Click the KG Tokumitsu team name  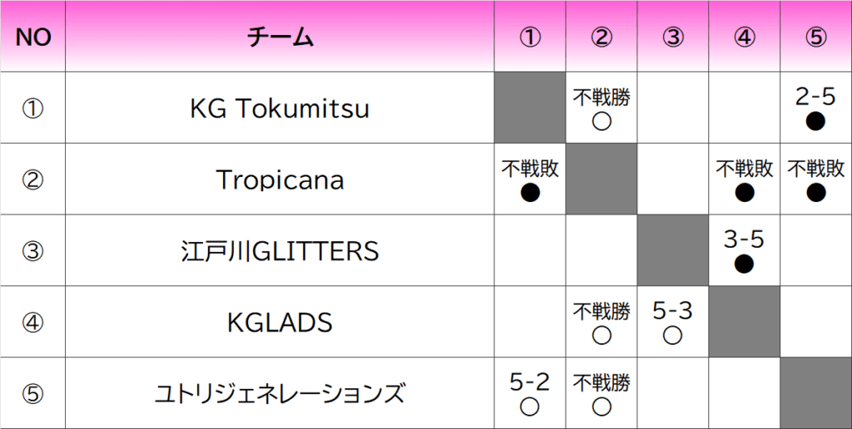point(280,109)
